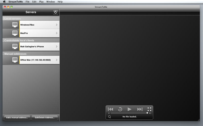This screenshot has height=126, width=203.
Task: Open the Play menu
Action: coord(41,2)
